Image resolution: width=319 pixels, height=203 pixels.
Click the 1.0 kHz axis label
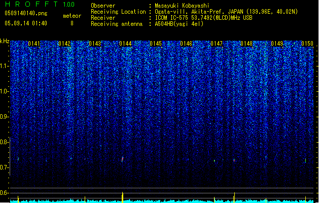(x=4, y=91)
